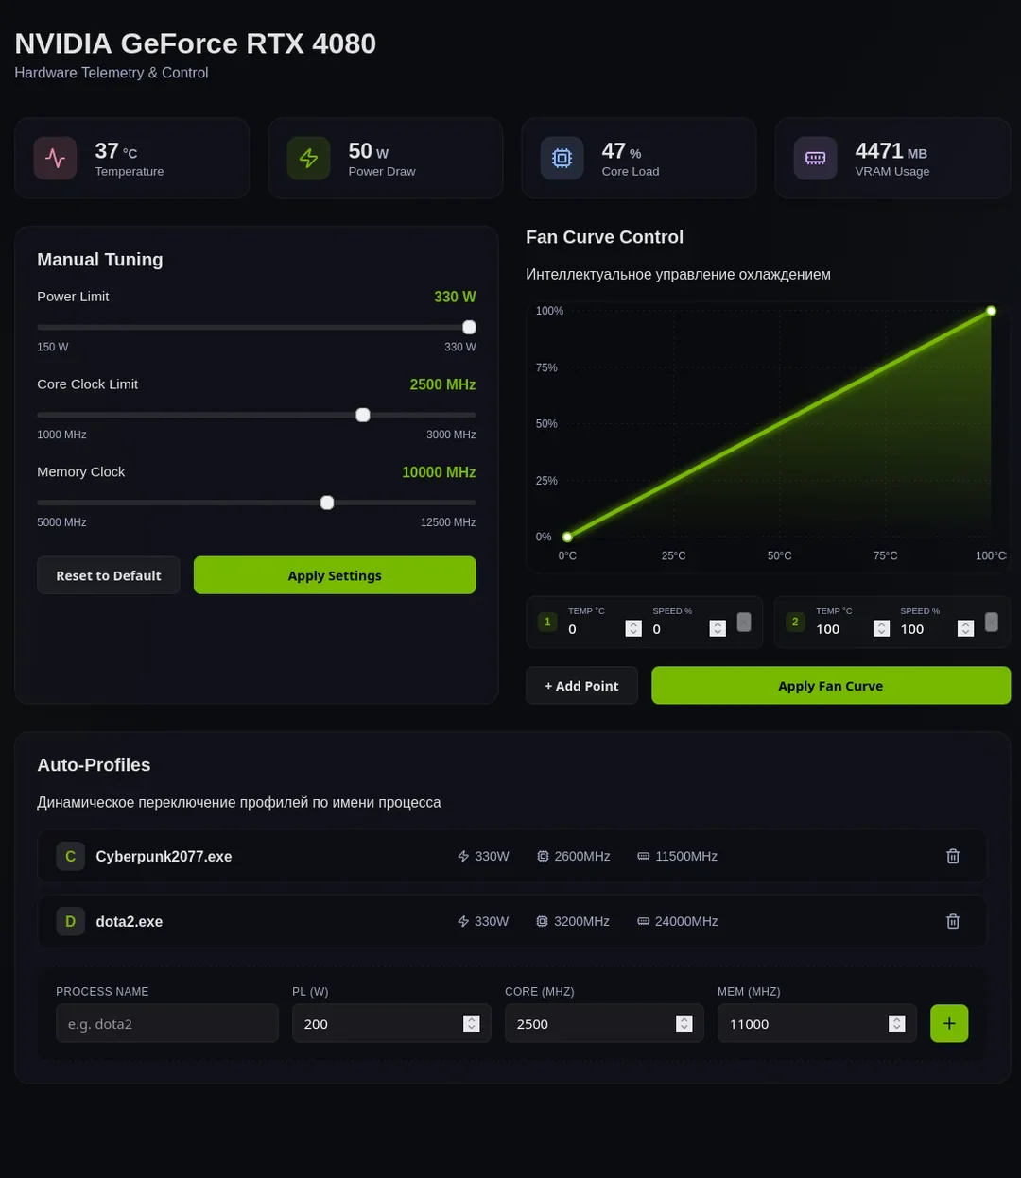
Task: Click the lightning icon in Cyberpunk2077.exe row
Action: pos(463,856)
